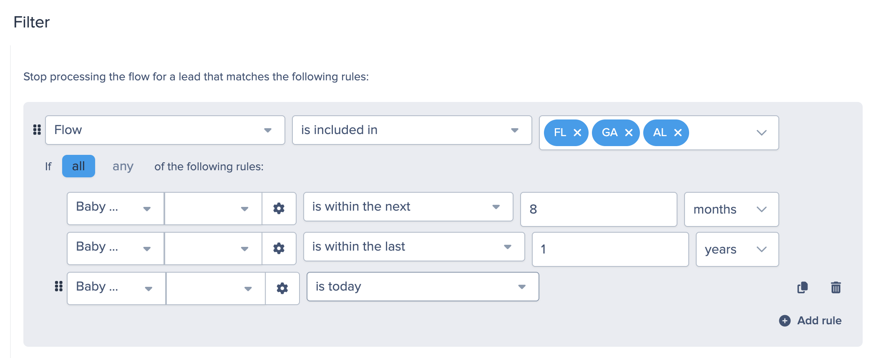The width and height of the screenshot is (871, 358).
Task: Remove the GA tag
Action: [x=629, y=132]
